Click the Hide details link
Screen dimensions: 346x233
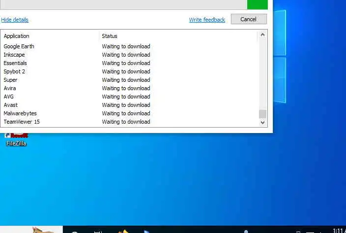(15, 20)
